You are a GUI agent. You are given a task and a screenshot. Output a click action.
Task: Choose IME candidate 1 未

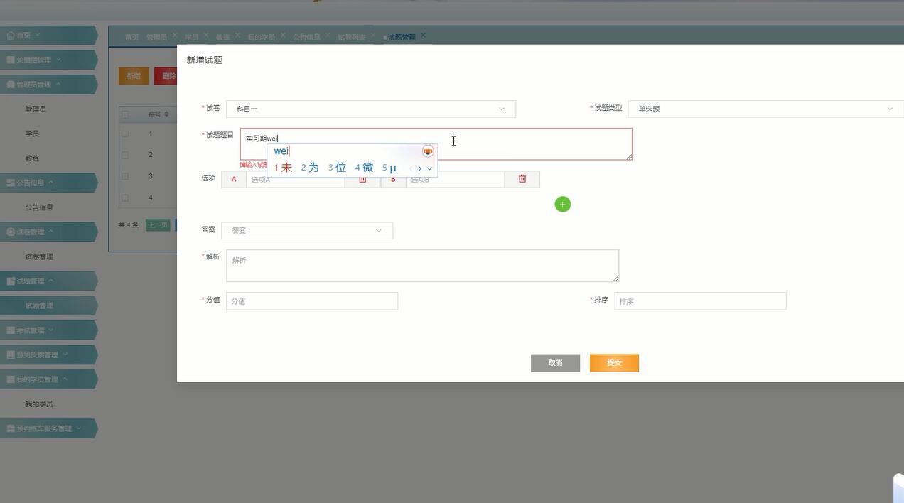(x=284, y=168)
